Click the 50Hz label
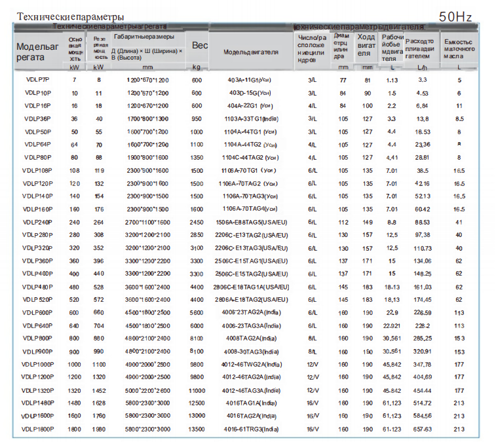This screenshot has height=442, width=496. click(455, 17)
